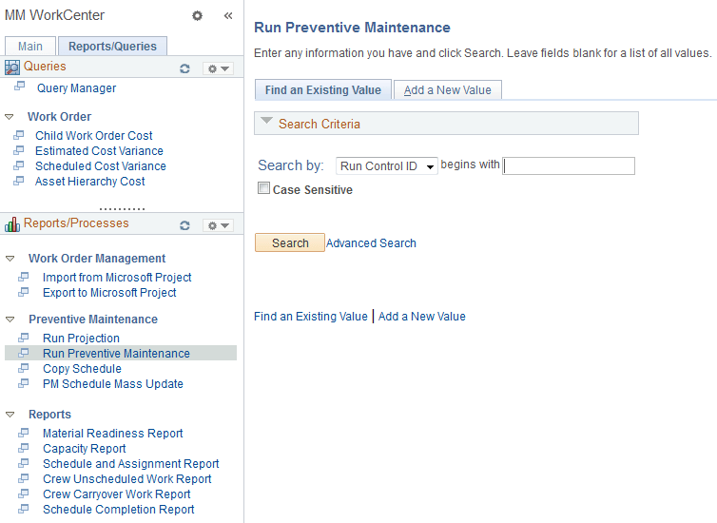Switch to the Main tab
The image size is (717, 523).
pyautogui.click(x=30, y=47)
